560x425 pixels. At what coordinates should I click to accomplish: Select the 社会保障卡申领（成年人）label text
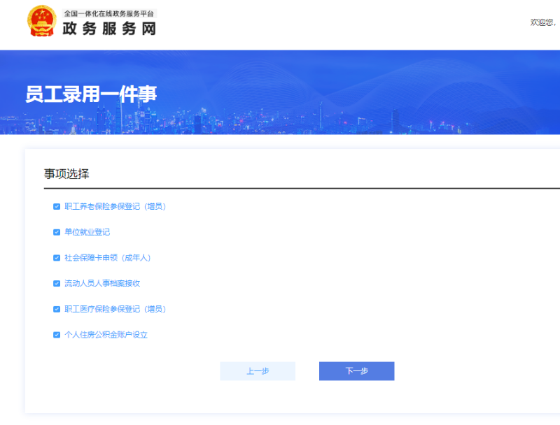108,258
